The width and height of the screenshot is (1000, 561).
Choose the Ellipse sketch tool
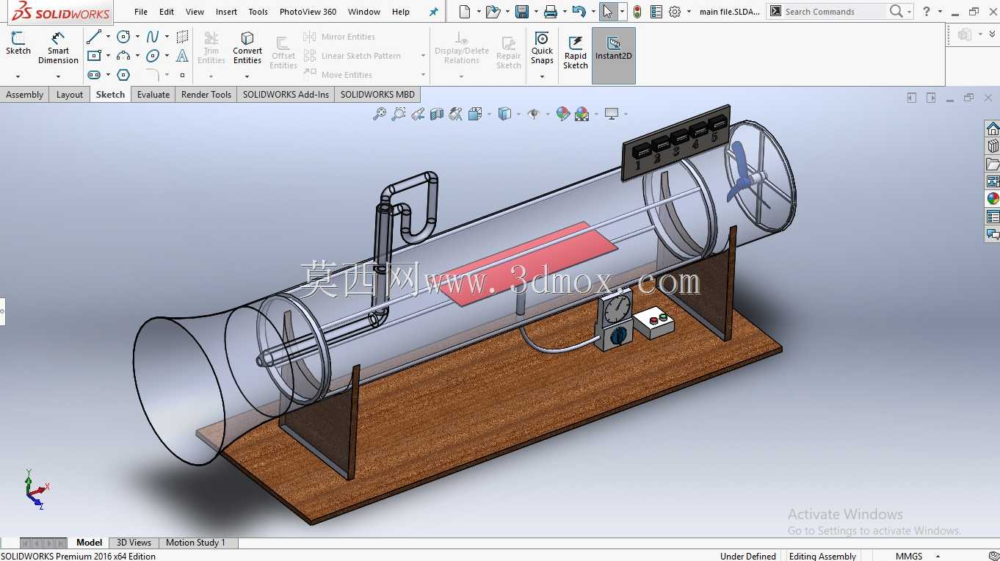(153, 56)
